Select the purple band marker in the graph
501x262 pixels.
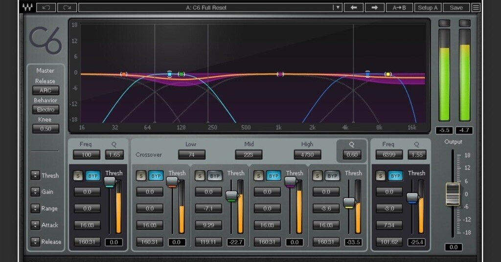[x=280, y=74]
